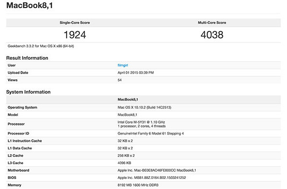Click the L2 Cache label
The image size is (287, 189).
point(15,156)
